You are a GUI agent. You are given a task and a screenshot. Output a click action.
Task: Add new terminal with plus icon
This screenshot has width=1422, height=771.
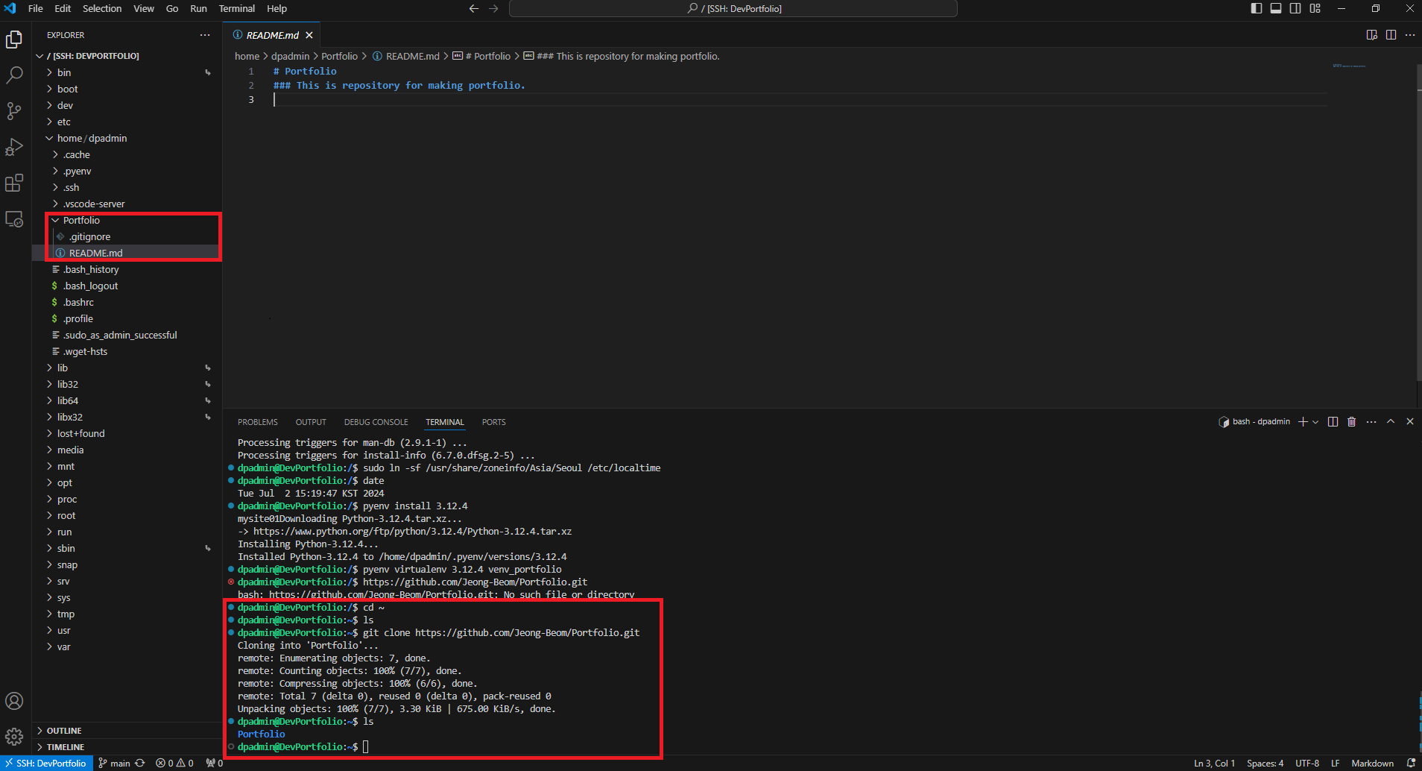[1303, 422]
